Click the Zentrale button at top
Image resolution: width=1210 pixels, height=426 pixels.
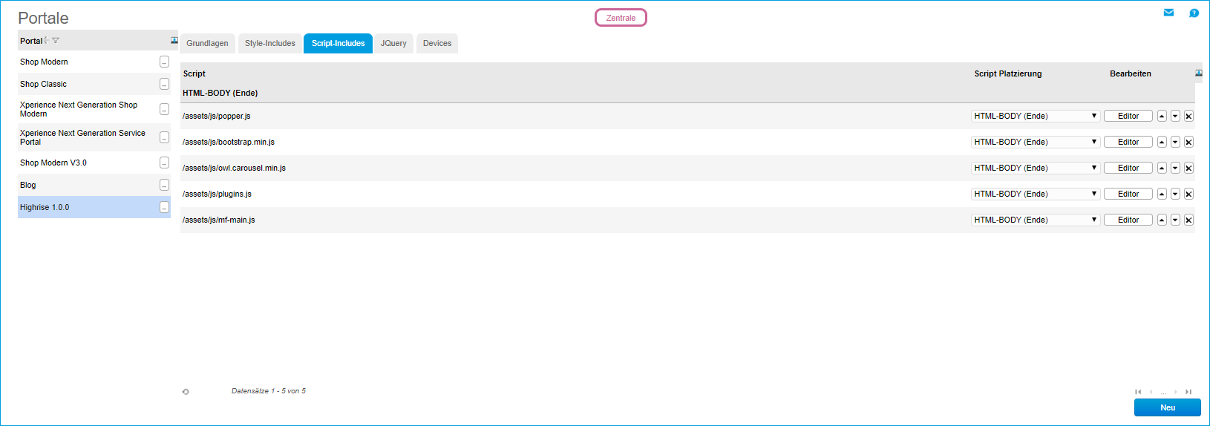[621, 18]
